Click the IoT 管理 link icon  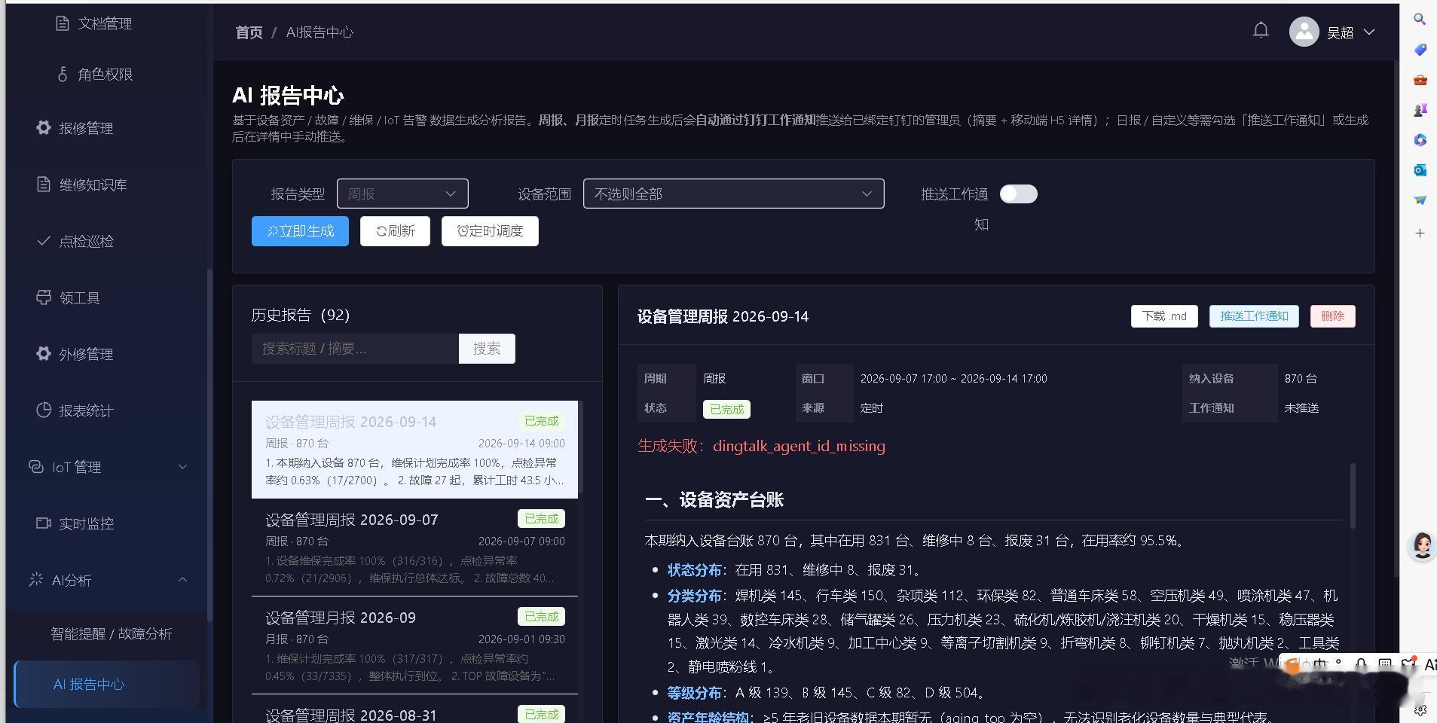click(36, 466)
